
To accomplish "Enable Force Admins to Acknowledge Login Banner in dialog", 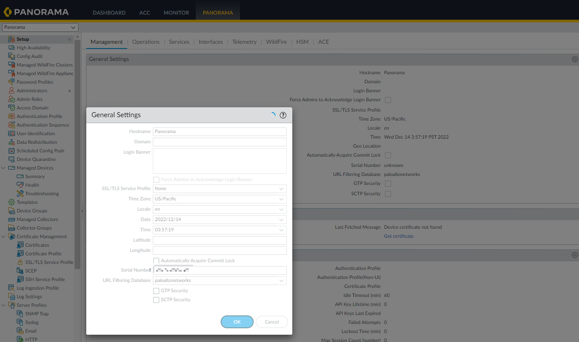I will pos(156,179).
